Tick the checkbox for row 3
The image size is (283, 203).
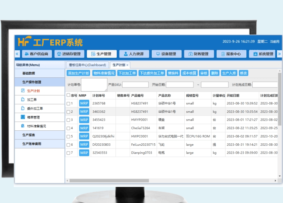click(68, 120)
